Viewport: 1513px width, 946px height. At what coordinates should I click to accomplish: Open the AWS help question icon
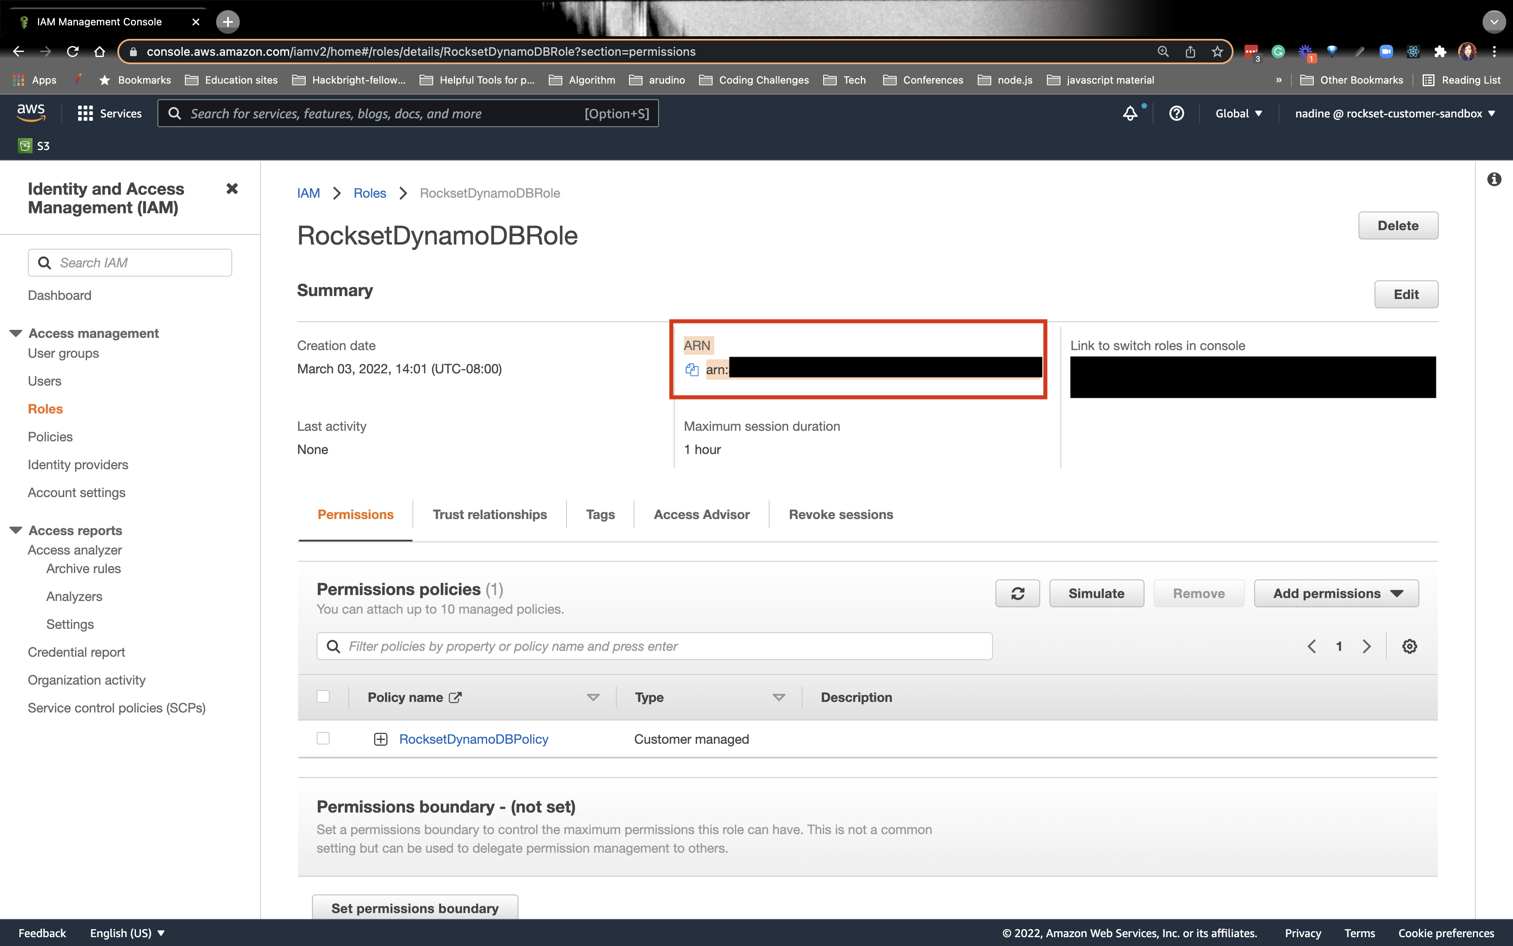1177,113
